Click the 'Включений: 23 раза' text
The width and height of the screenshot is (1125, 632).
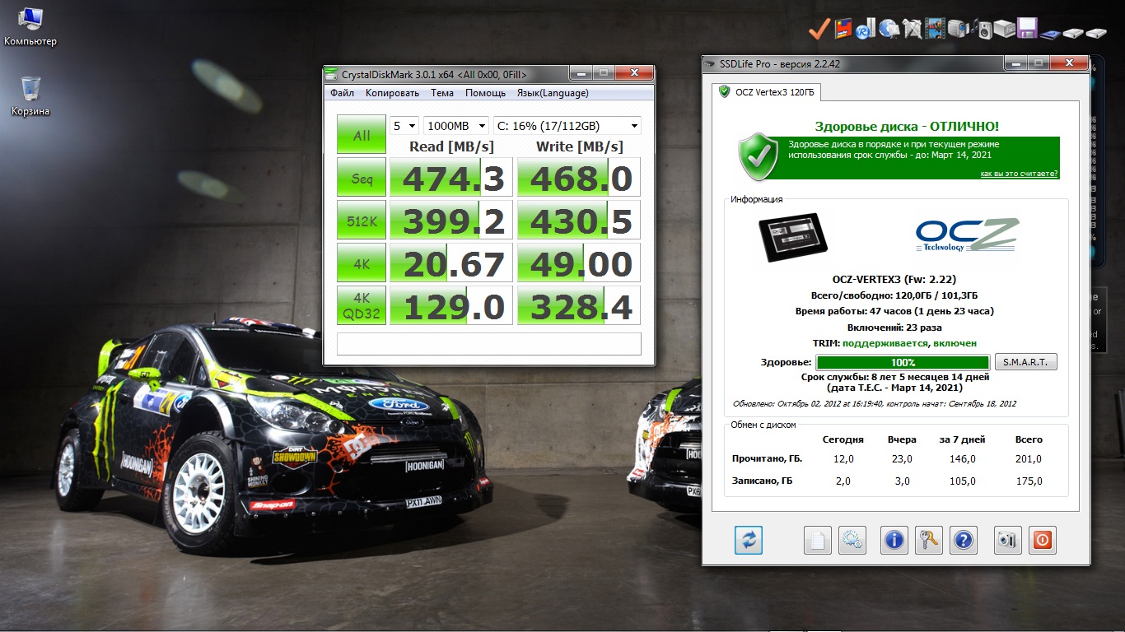click(x=895, y=327)
